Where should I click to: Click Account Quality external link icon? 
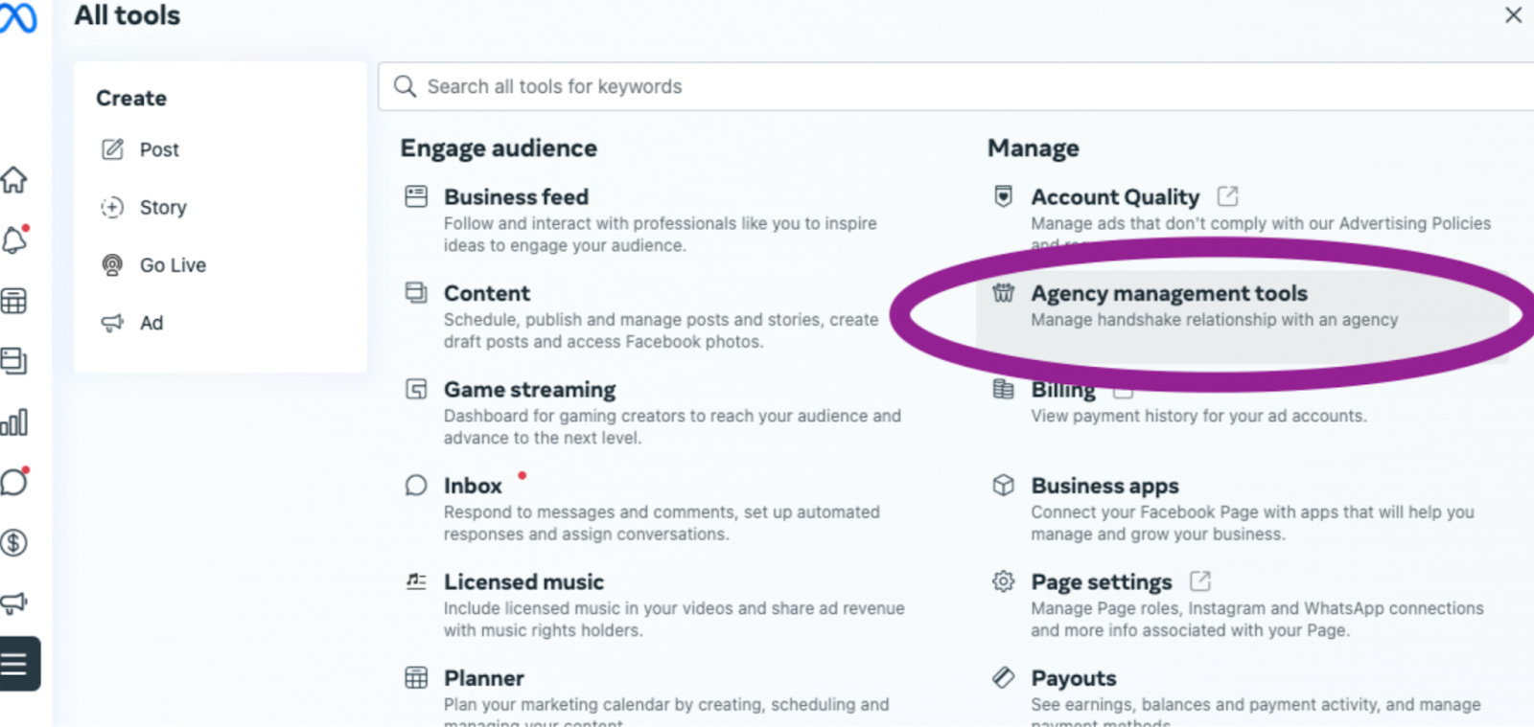1227,196
